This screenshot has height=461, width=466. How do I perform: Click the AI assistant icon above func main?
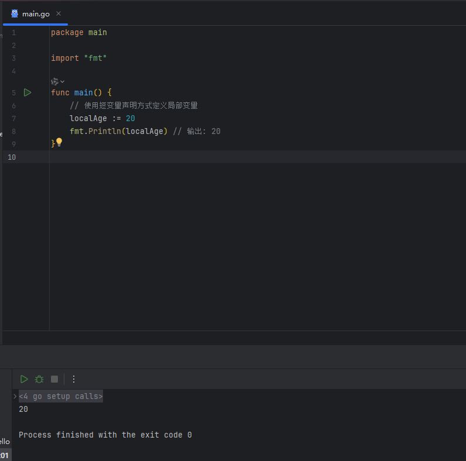coord(54,81)
